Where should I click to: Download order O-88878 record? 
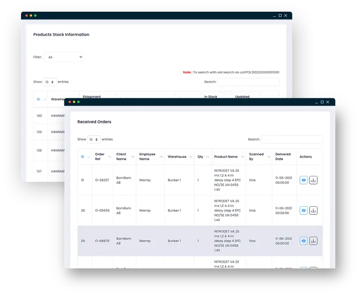pos(313,241)
